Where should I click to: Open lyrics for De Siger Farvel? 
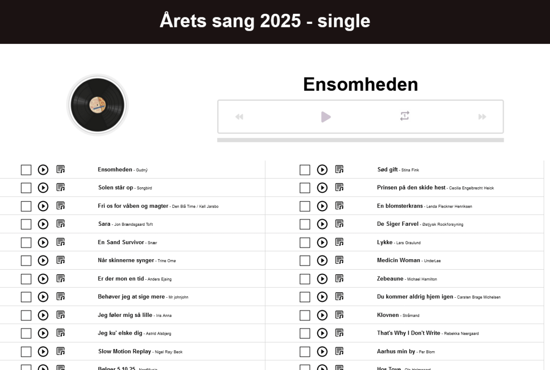pos(339,224)
